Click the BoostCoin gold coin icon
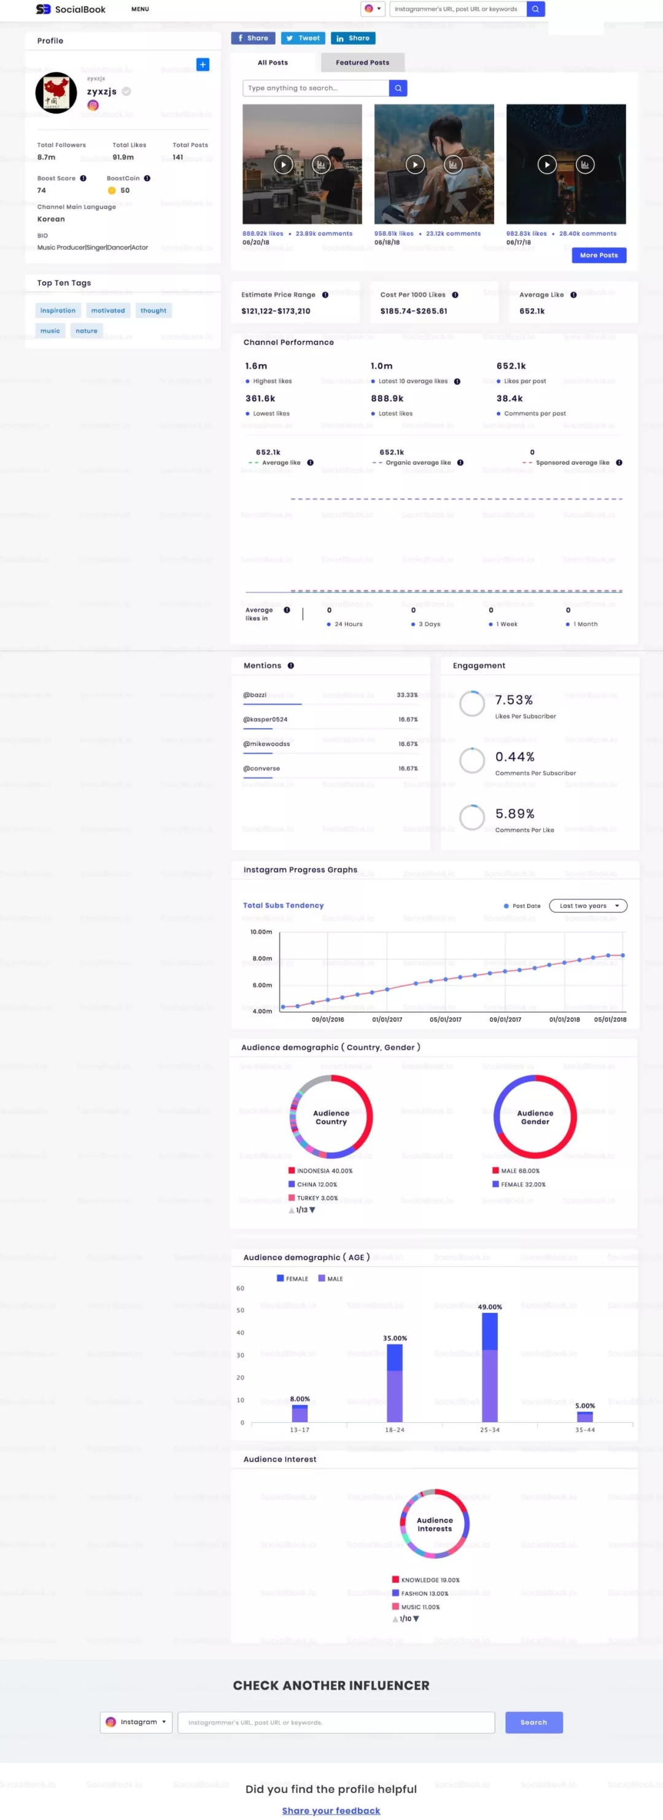 [112, 190]
